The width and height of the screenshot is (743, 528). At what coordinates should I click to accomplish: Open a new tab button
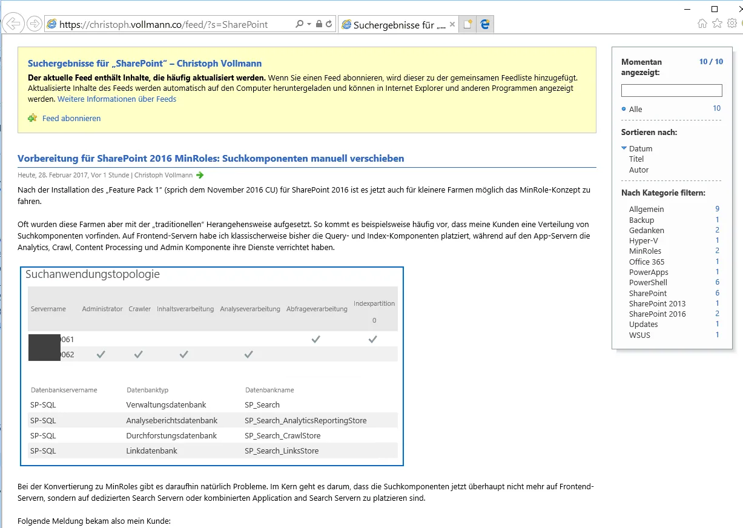pos(467,24)
